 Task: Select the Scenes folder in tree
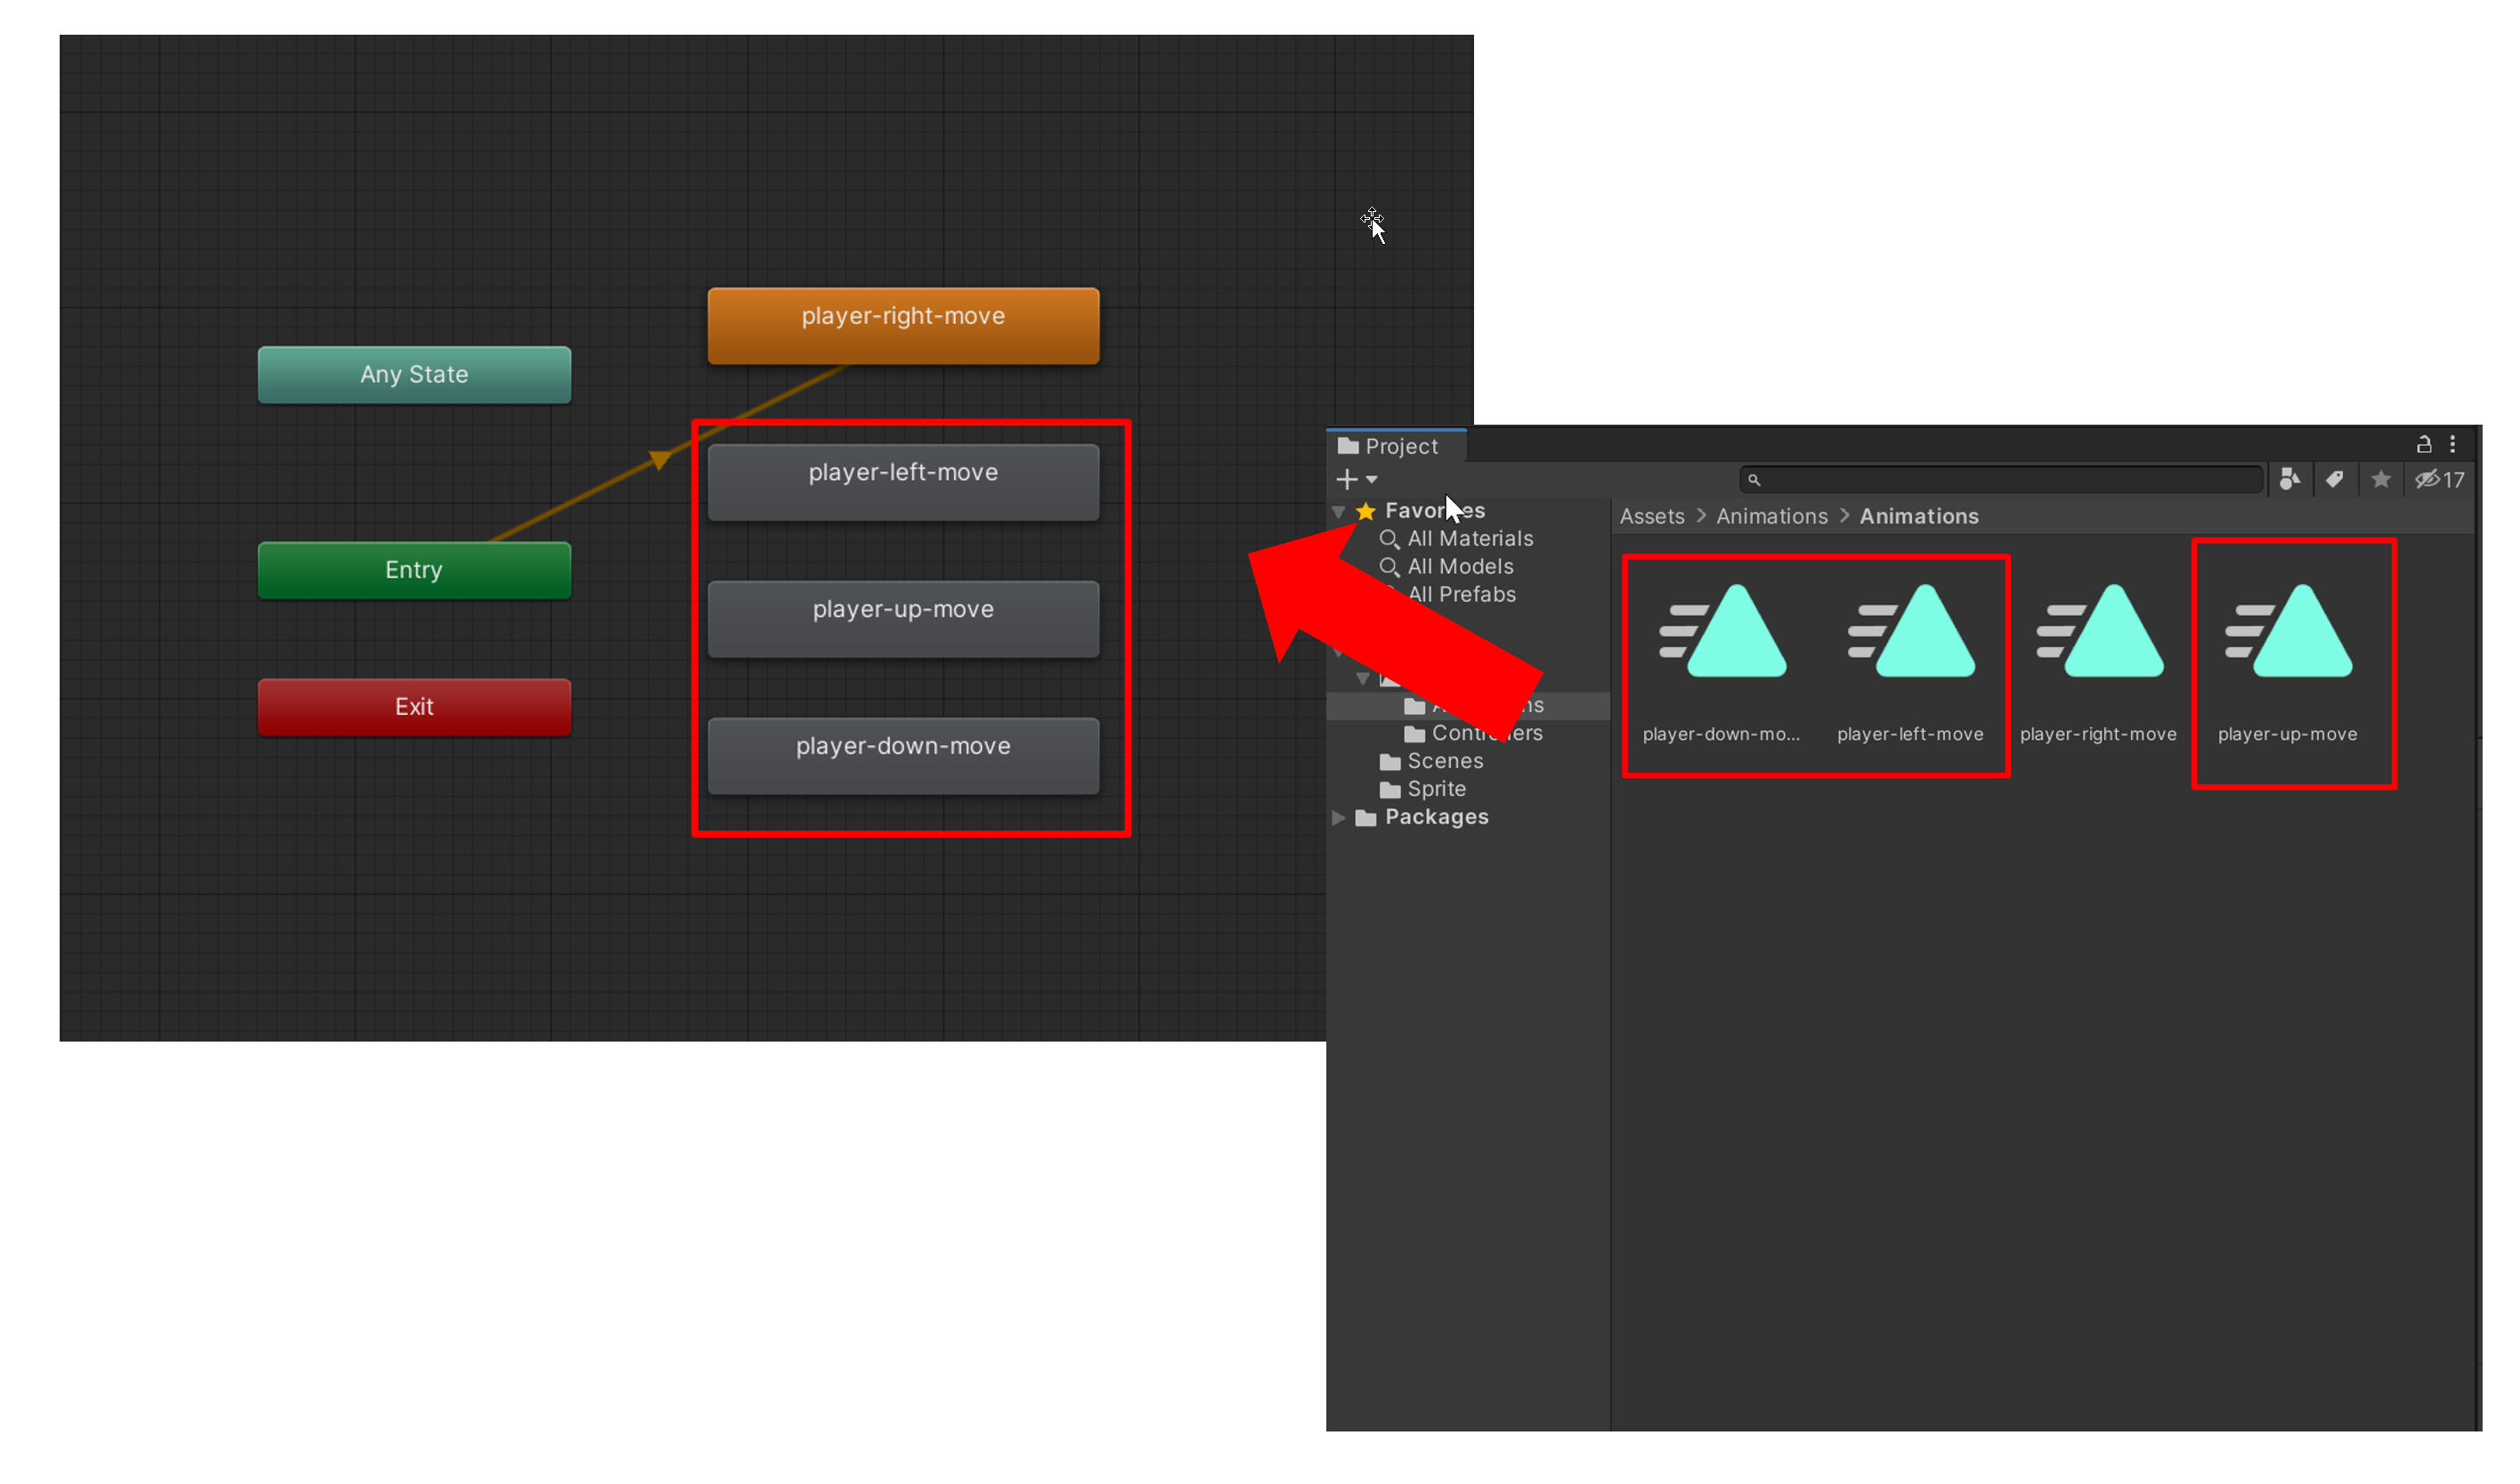click(1444, 762)
